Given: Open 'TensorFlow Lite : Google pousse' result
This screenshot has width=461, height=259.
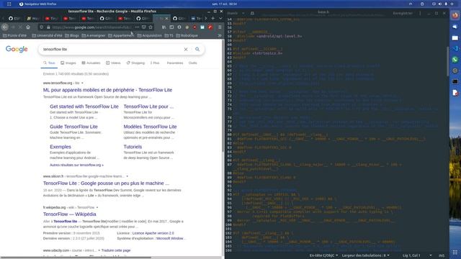Looking at the screenshot, I should tap(106, 183).
